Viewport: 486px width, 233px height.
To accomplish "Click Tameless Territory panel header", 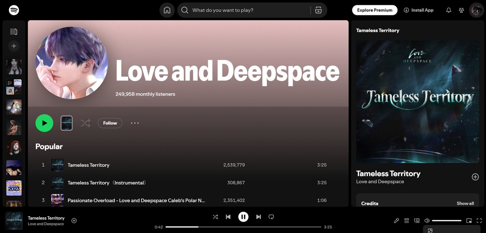I will click(377, 30).
